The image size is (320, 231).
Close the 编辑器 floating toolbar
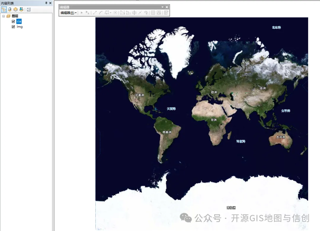[x=167, y=7]
